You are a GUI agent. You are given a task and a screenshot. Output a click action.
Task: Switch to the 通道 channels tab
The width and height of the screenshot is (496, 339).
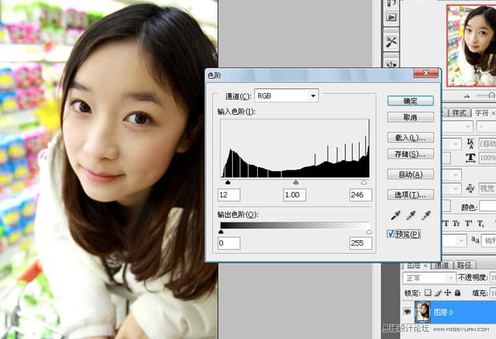pyautogui.click(x=442, y=265)
